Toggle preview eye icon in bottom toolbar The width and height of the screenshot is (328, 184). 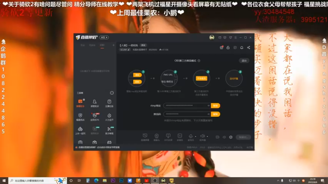pos(224,137)
